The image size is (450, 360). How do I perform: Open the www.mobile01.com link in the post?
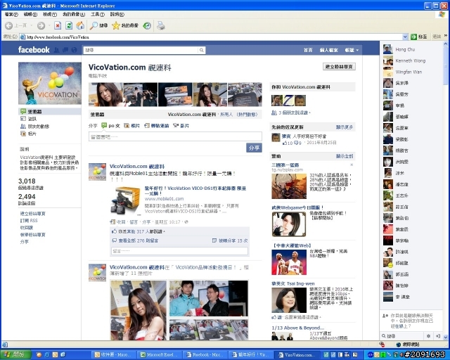coord(164,199)
